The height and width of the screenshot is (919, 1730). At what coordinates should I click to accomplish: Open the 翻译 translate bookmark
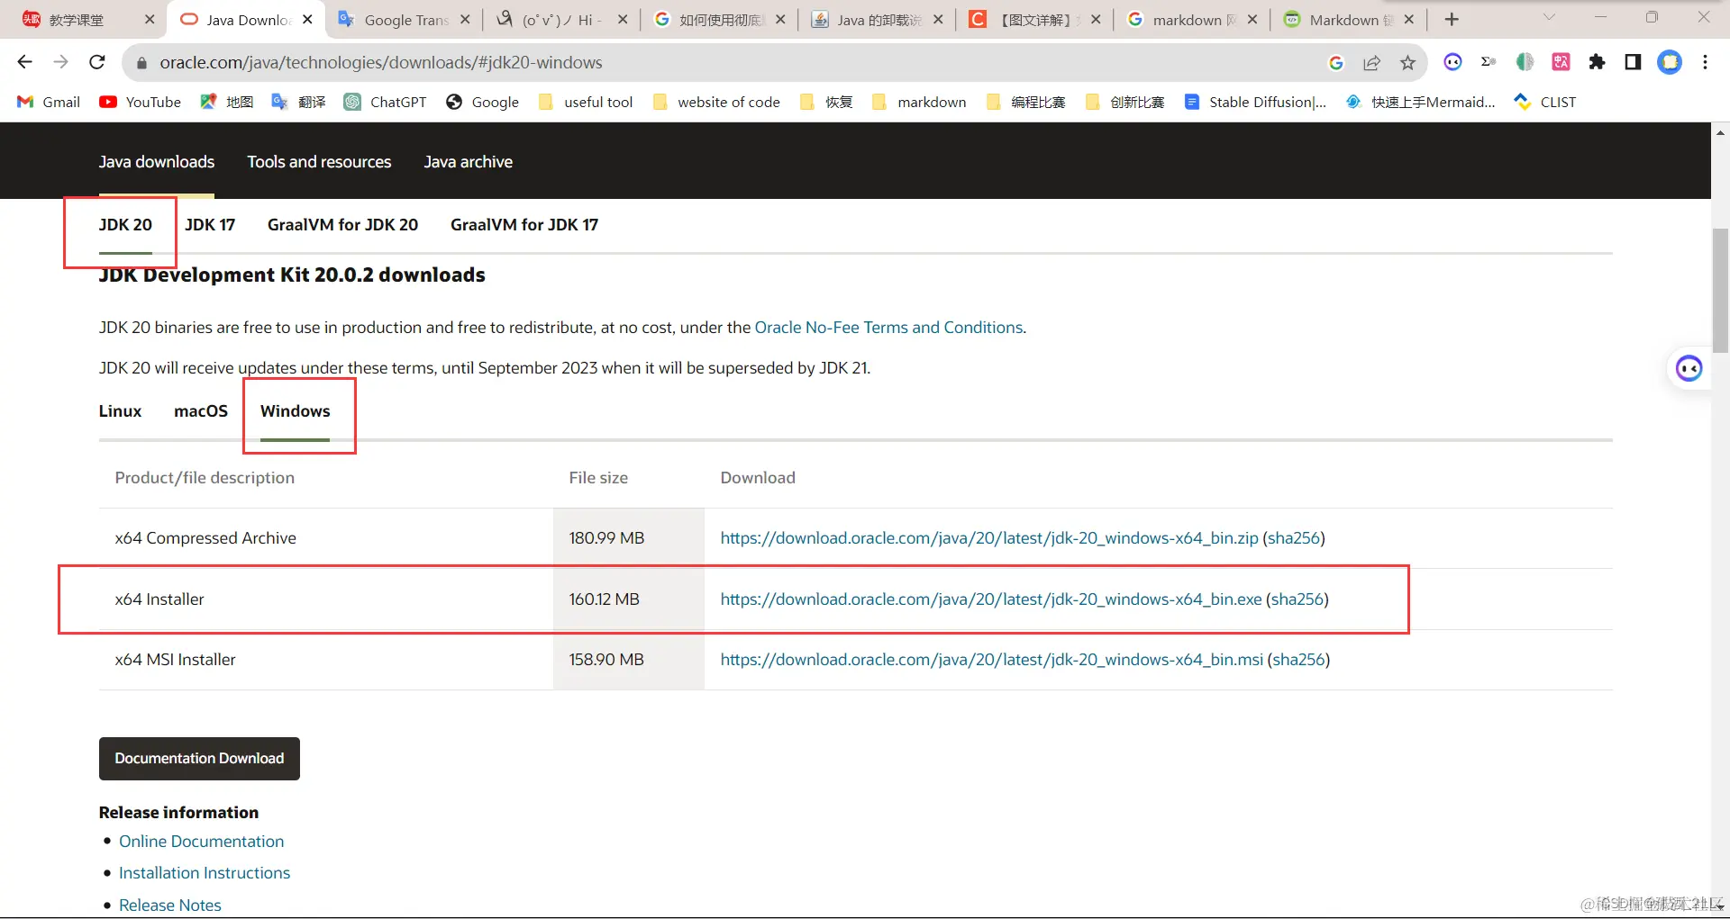coord(299,102)
